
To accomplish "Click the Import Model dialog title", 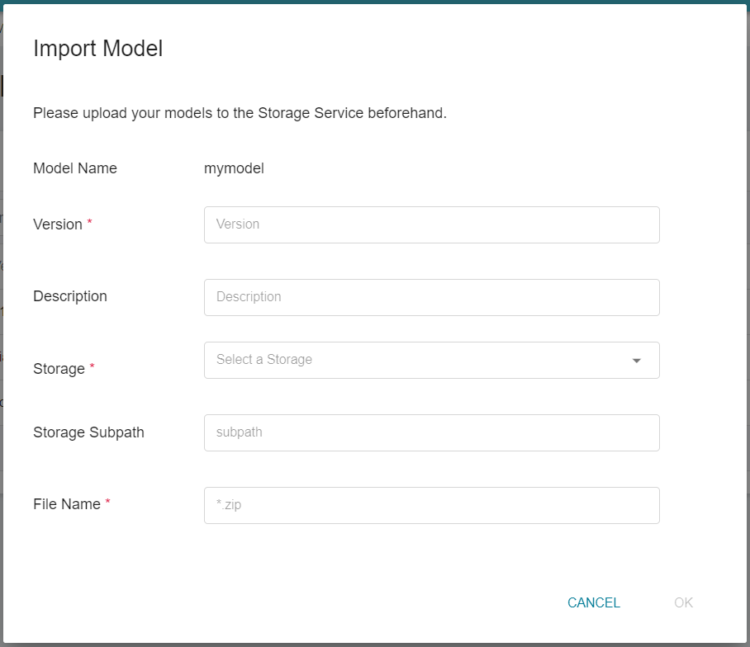I will tap(98, 49).
